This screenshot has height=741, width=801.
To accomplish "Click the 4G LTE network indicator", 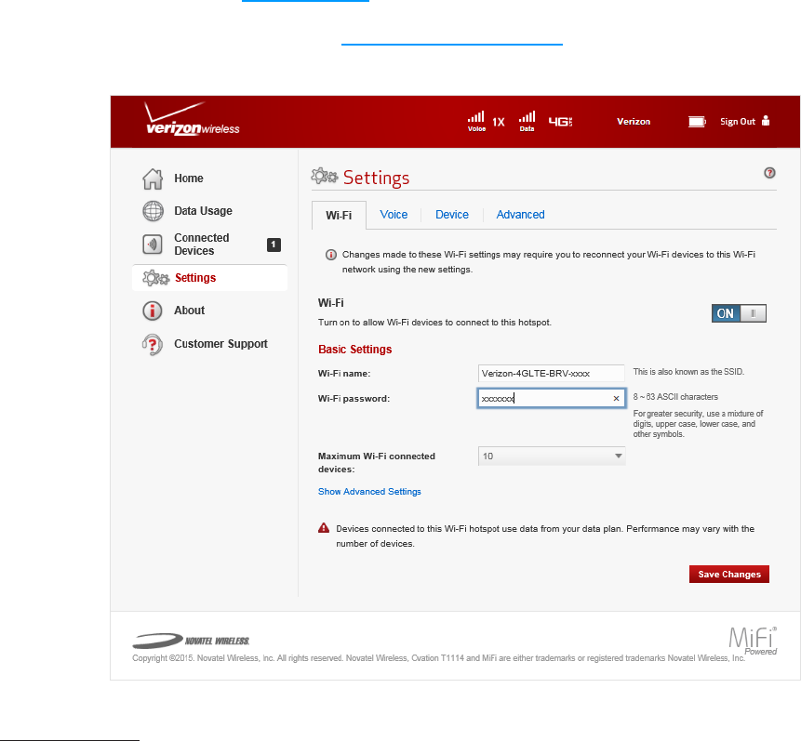I will (x=560, y=122).
